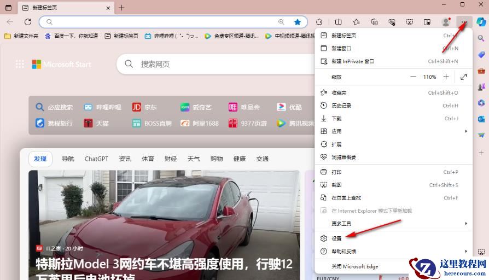Viewport: 489px width, 280px height.
Task: Switch to the 天气 feed tab
Action: click(x=194, y=159)
